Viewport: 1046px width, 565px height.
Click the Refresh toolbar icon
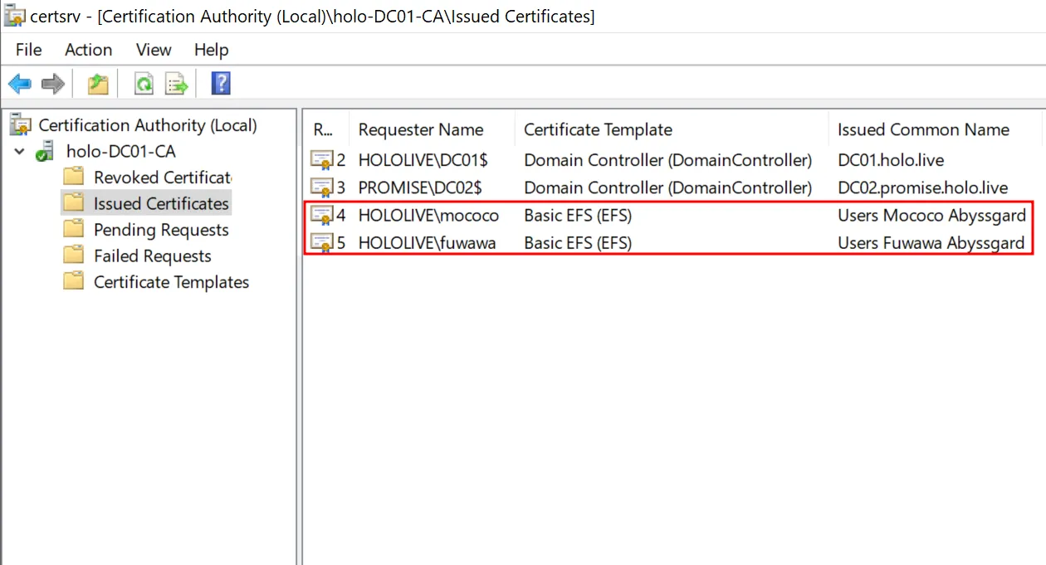144,83
